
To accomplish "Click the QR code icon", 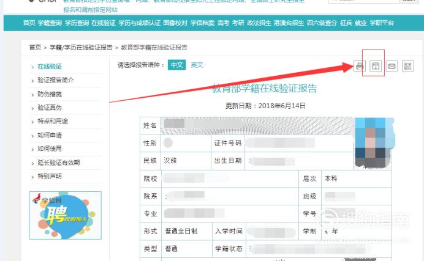I will pos(408,66).
